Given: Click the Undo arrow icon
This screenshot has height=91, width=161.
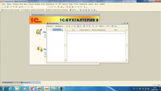Looking at the screenshot, I should [x=26, y=7].
